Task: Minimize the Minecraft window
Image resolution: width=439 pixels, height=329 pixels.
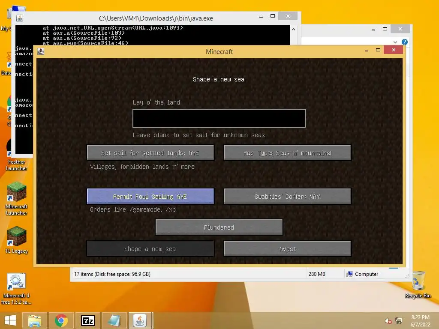Action: (367, 50)
